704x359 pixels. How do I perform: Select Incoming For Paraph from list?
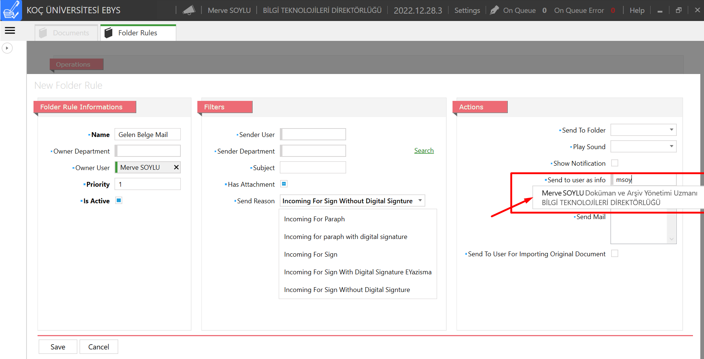point(314,219)
